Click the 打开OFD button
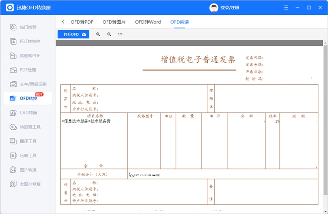 [x=73, y=34]
